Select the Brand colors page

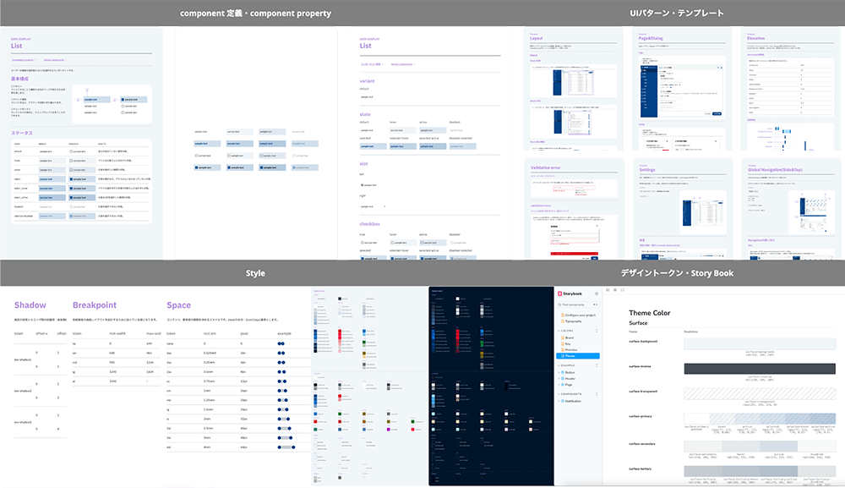(569, 337)
